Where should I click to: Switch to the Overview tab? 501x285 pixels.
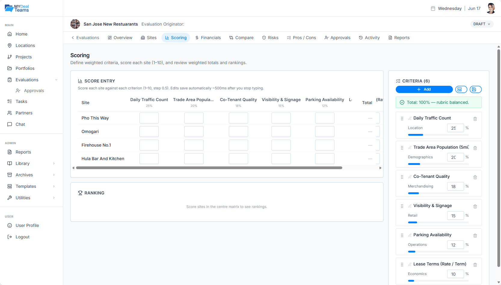click(x=120, y=38)
